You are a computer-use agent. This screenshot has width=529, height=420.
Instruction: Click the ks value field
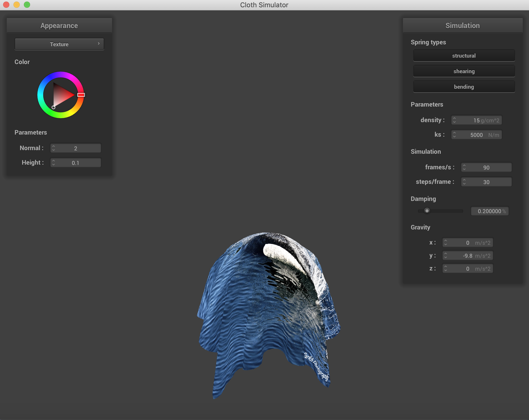(x=477, y=135)
